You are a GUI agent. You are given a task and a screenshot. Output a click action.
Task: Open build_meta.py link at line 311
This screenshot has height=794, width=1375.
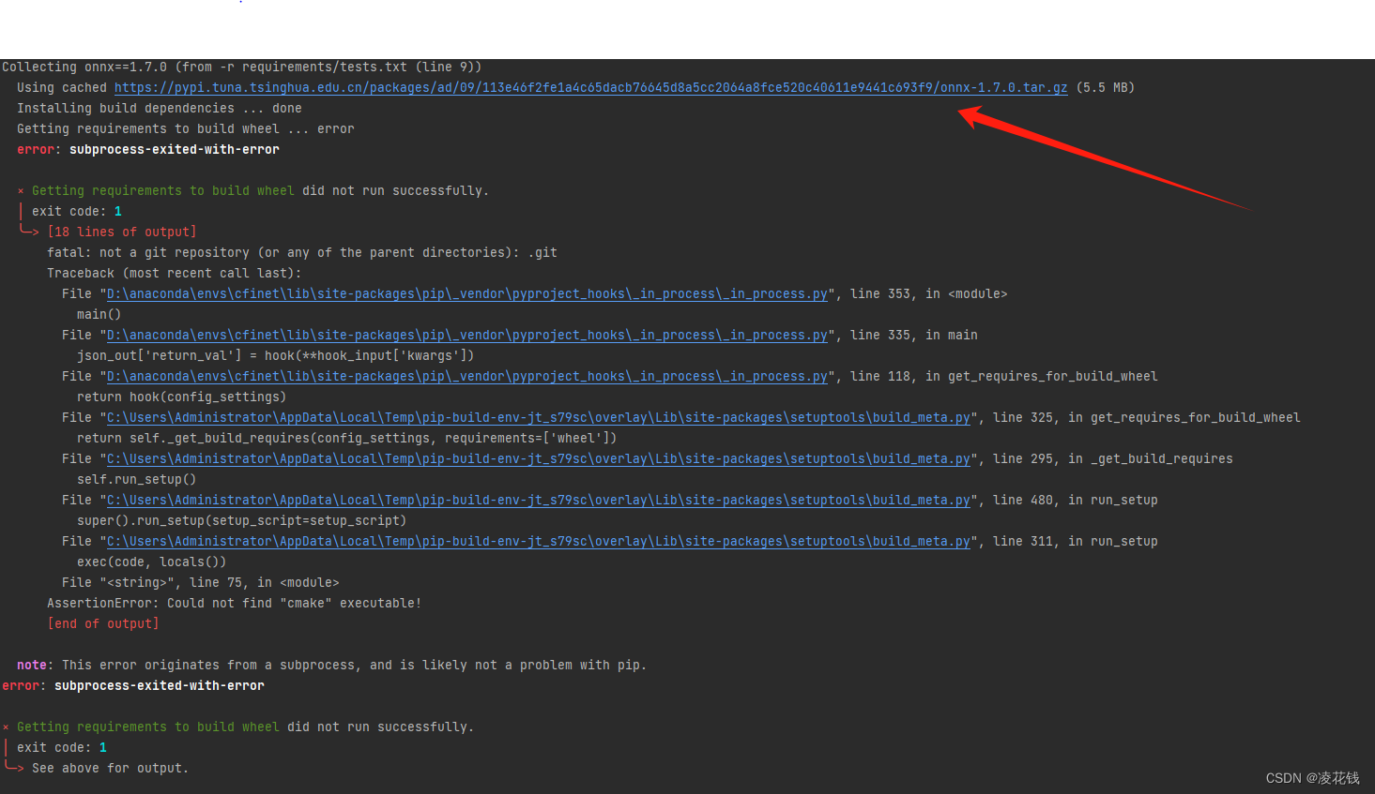tap(539, 541)
